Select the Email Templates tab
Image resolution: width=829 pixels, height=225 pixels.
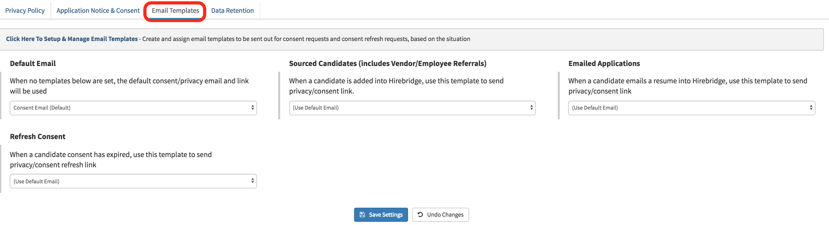176,10
